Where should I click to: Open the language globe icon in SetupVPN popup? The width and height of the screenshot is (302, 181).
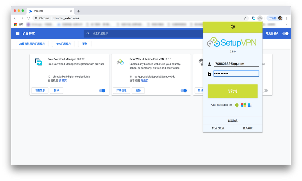tap(233, 27)
